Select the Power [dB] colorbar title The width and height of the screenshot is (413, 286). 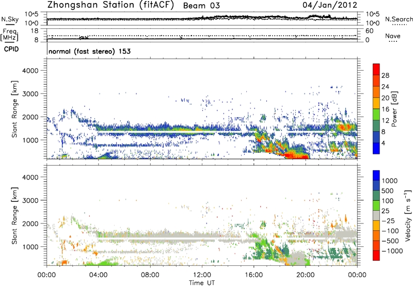(394, 109)
